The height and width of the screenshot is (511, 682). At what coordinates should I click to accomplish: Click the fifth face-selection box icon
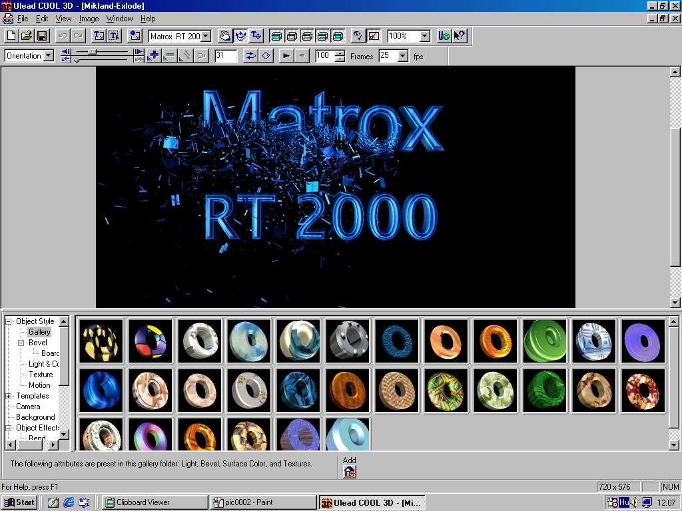click(338, 36)
